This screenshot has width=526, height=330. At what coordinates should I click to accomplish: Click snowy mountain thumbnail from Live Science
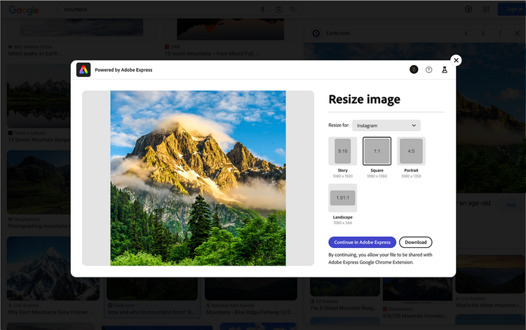pos(53,268)
